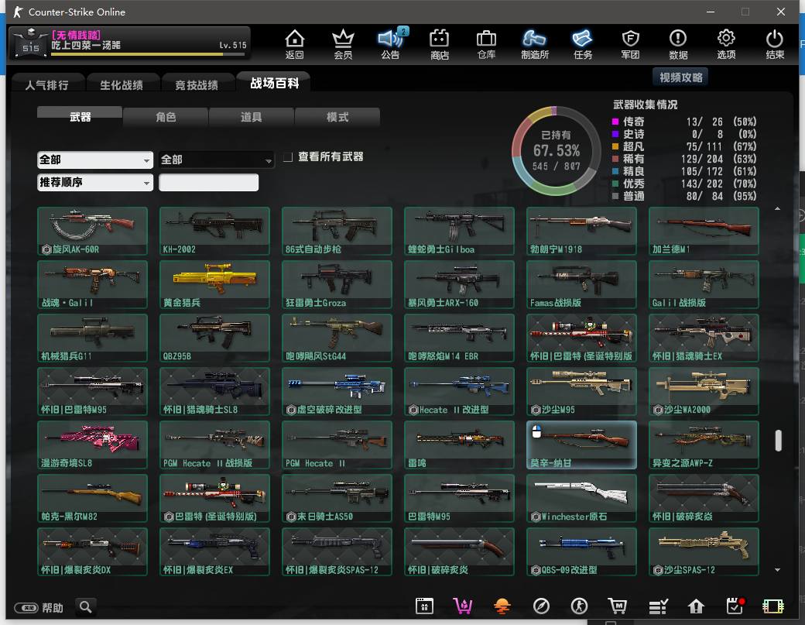This screenshot has width=805, height=625.
Task: Click the magnifier search icon
Action: click(86, 607)
